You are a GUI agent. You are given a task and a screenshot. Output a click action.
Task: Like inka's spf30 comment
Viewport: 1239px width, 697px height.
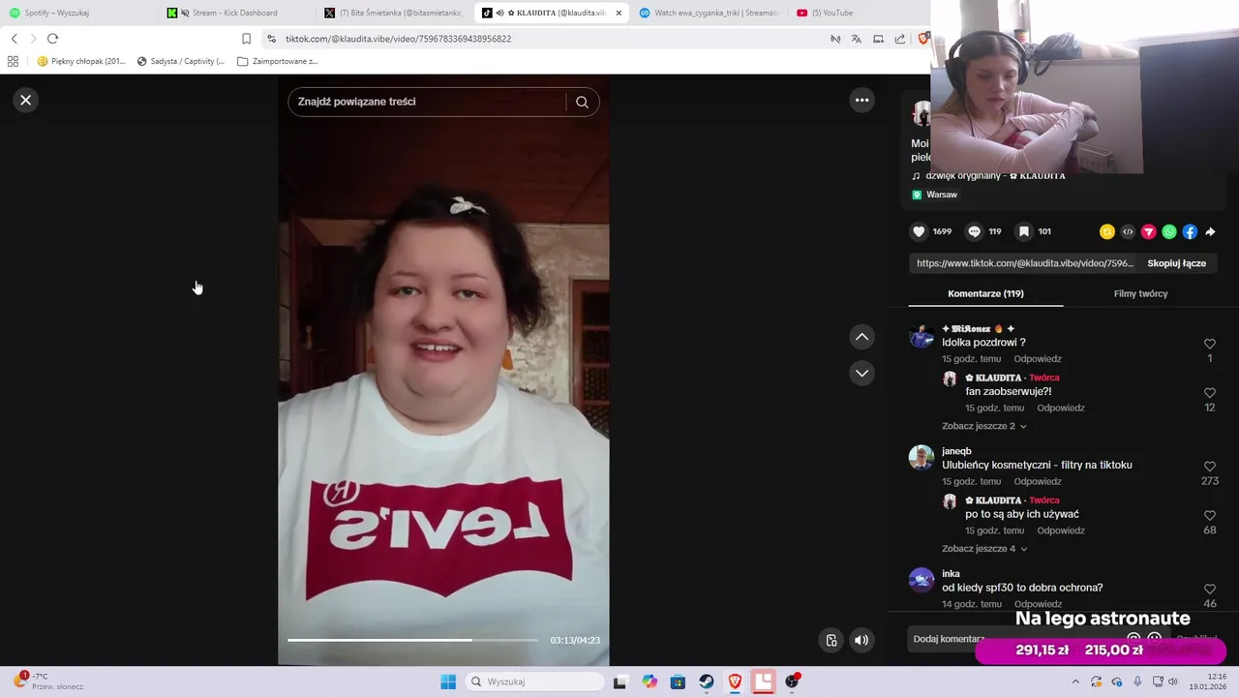(1209, 590)
